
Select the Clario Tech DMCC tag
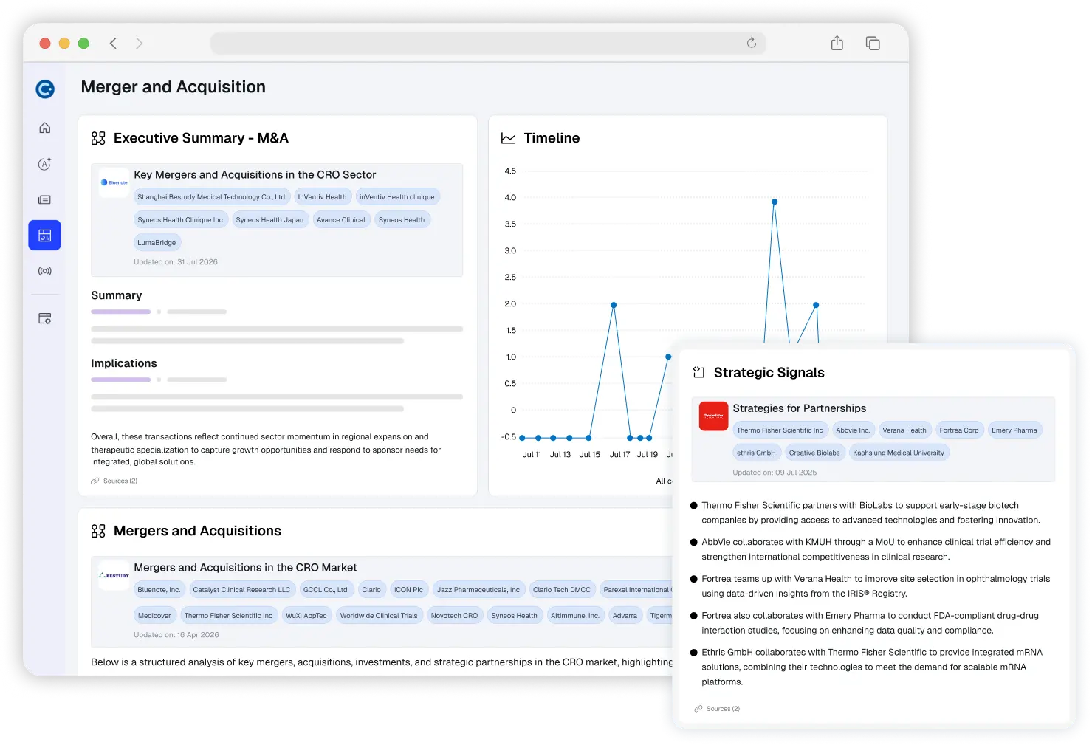coord(562,590)
